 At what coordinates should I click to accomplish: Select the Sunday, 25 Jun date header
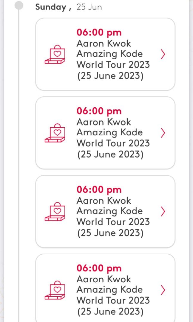coord(68,7)
